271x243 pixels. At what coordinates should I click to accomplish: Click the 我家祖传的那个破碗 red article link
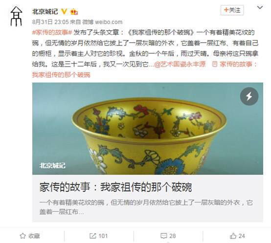coord(61,75)
